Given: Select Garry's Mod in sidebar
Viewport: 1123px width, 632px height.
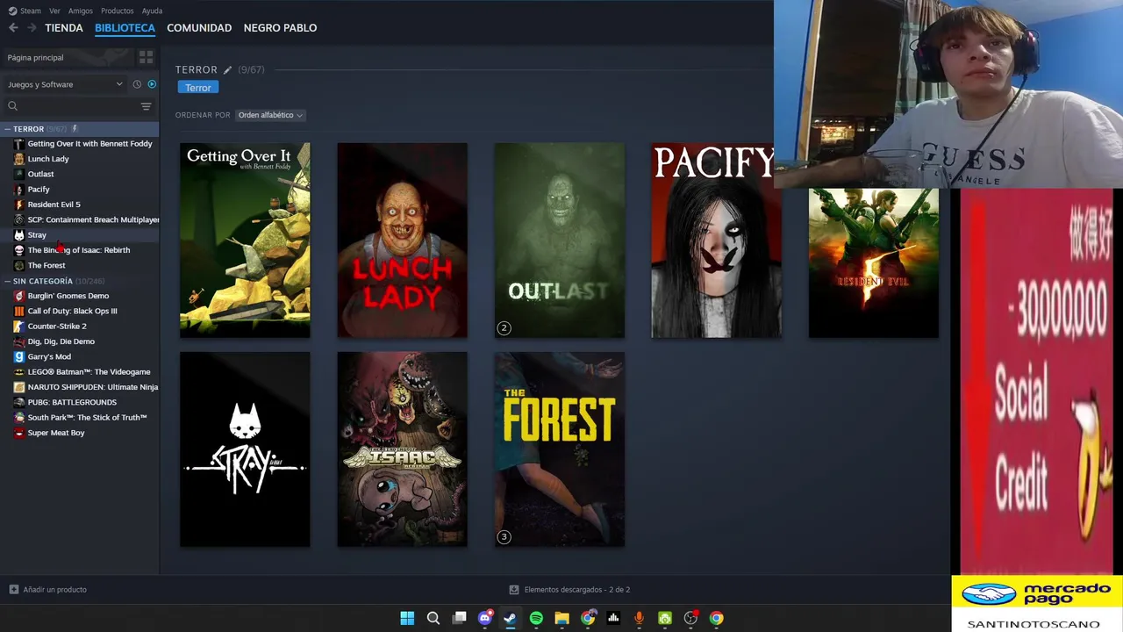Looking at the screenshot, I should click(80, 356).
